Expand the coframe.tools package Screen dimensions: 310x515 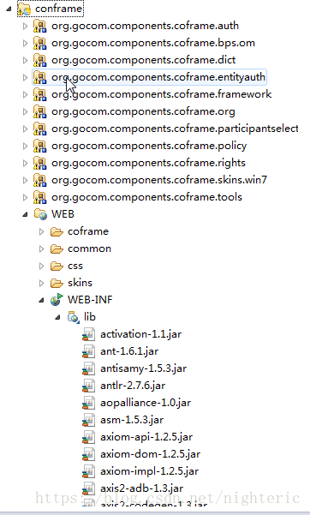coord(26,197)
